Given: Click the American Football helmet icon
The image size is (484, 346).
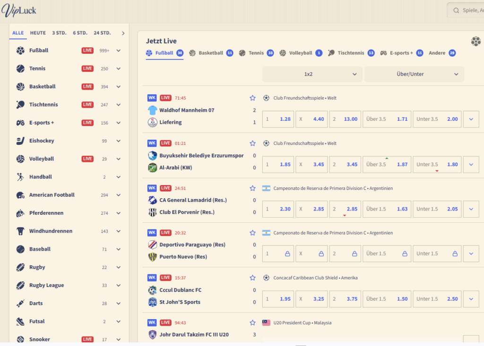Looking at the screenshot, I should (x=20, y=195).
